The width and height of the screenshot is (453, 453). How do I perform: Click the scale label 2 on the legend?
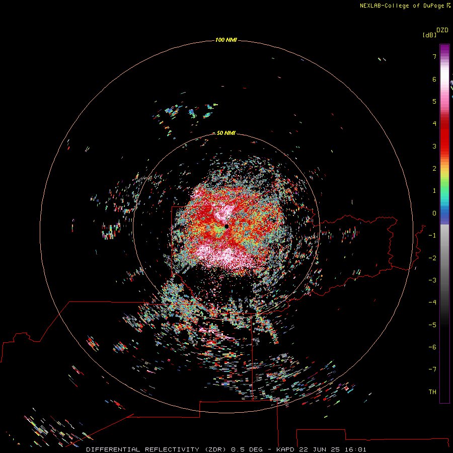(x=434, y=169)
